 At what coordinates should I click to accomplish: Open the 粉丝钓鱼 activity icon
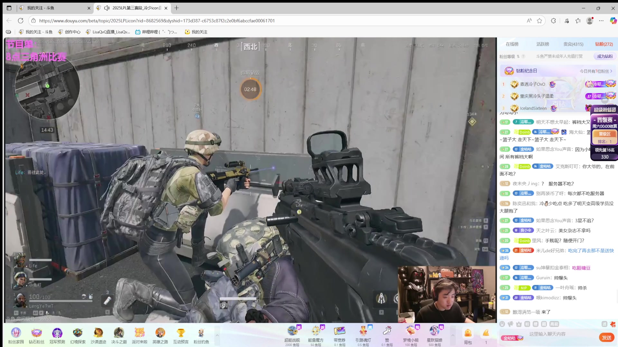tap(201, 335)
